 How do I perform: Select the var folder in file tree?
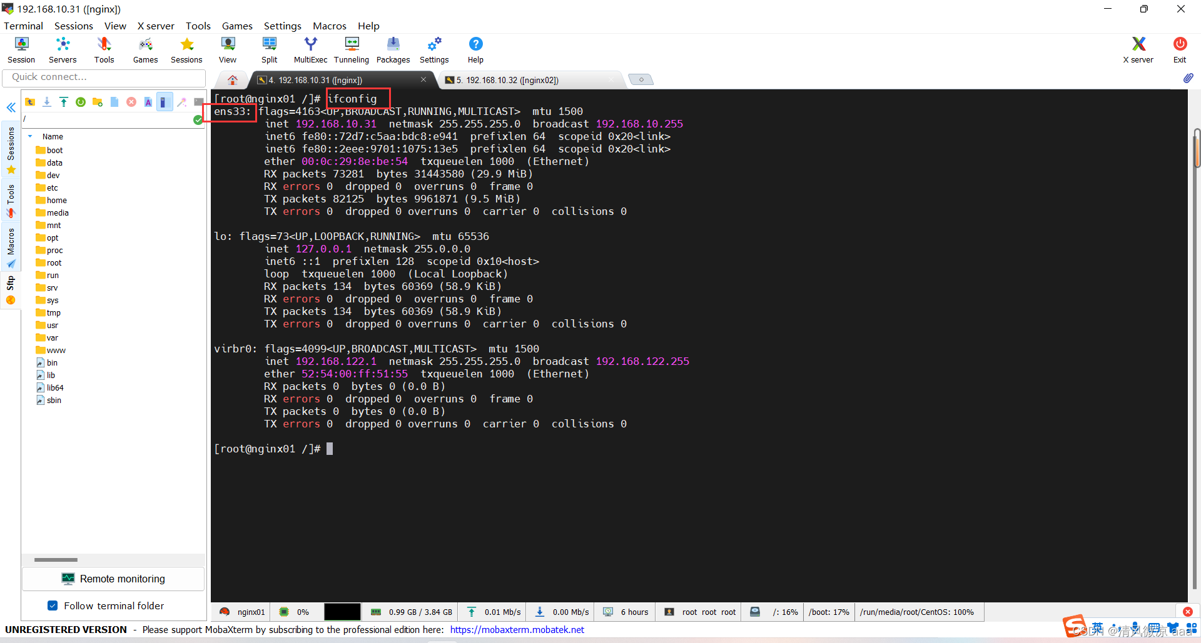click(48, 337)
